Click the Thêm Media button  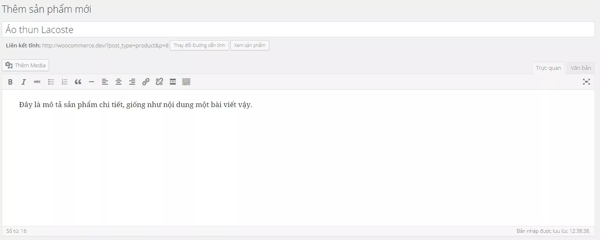tap(26, 65)
